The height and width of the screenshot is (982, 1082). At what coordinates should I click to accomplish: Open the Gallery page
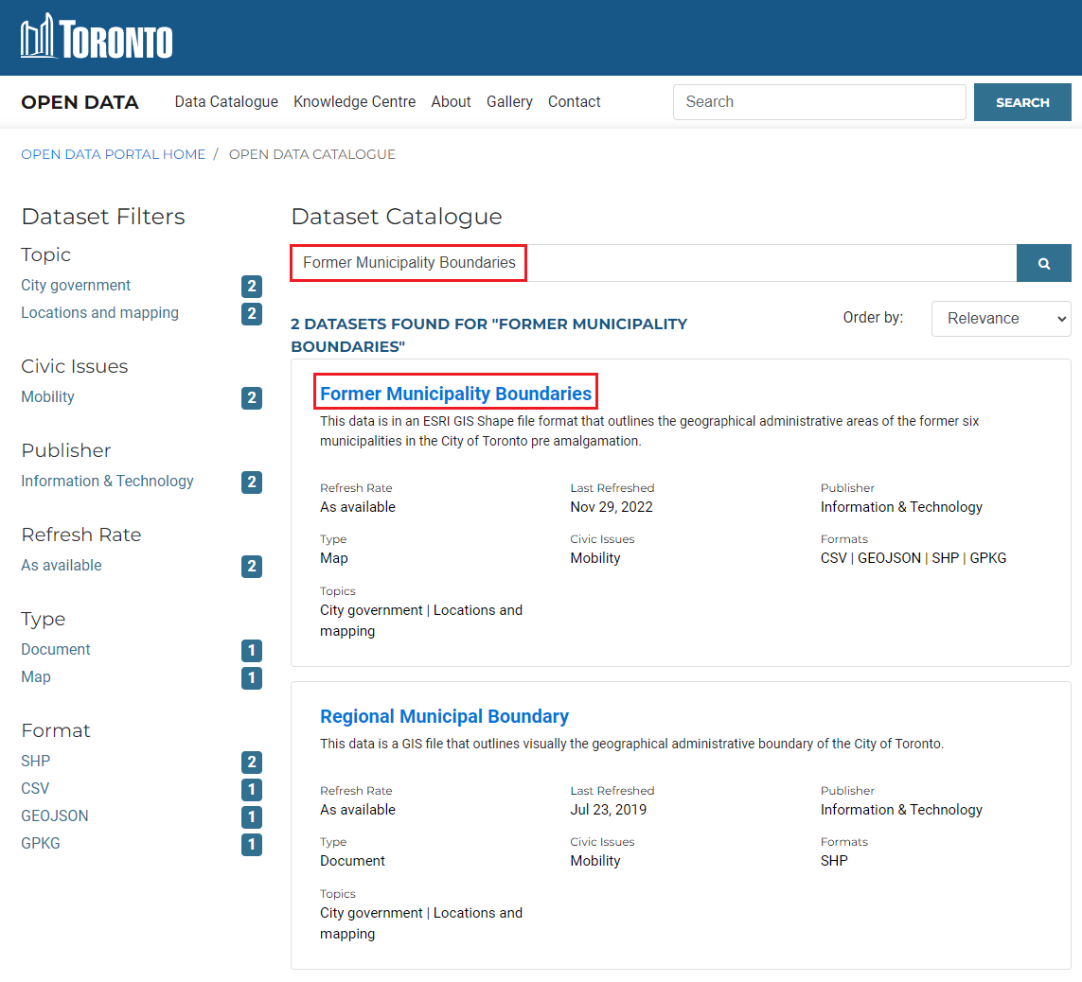point(509,102)
